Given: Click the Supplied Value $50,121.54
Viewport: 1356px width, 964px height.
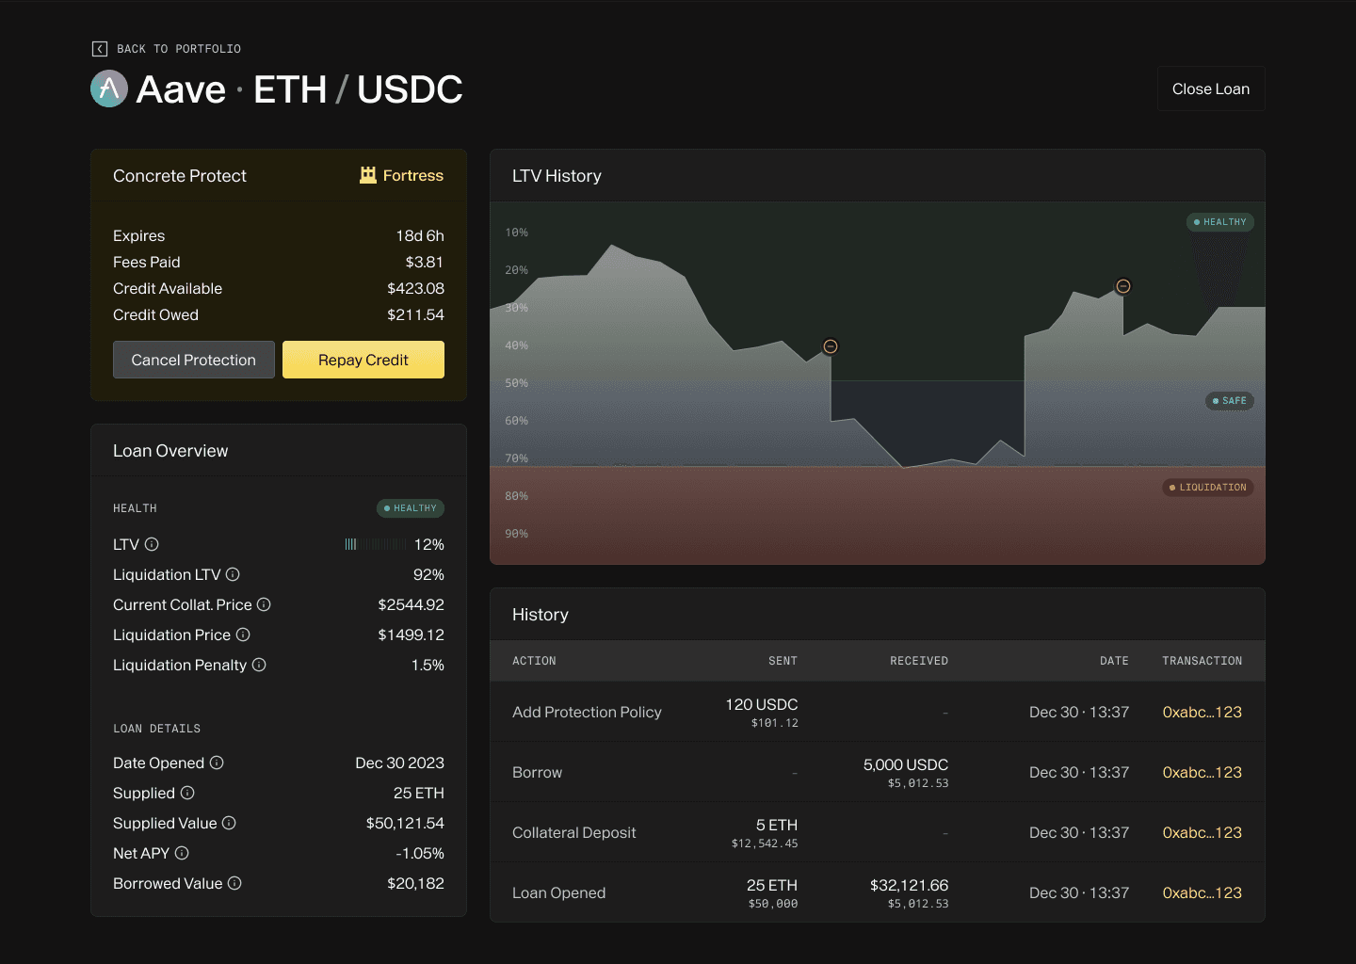Looking at the screenshot, I should (x=405, y=823).
